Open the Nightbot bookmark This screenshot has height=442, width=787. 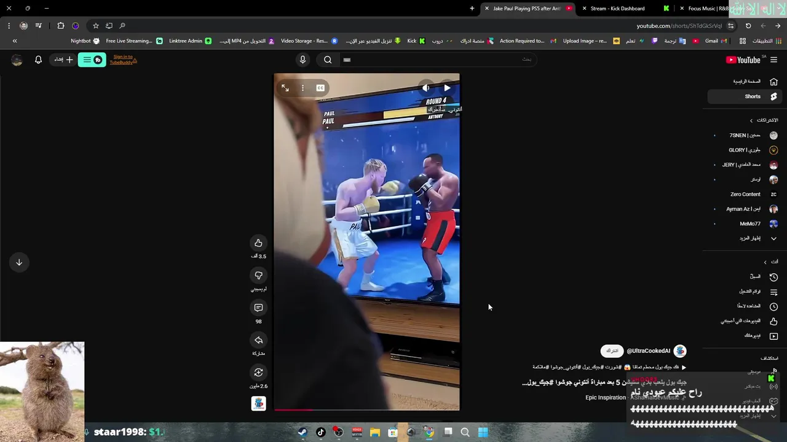click(x=85, y=41)
